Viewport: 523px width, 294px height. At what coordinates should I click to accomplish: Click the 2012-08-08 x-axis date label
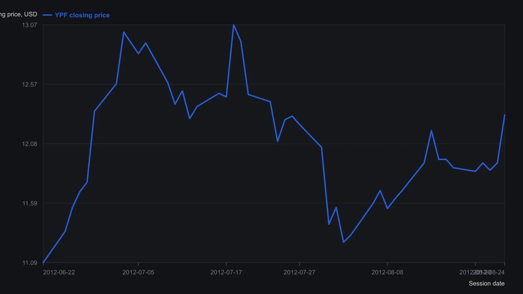[387, 272]
